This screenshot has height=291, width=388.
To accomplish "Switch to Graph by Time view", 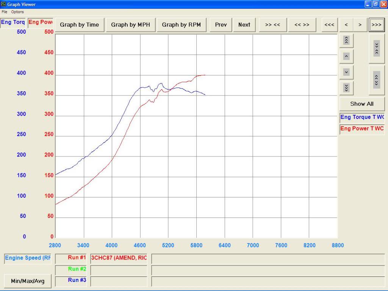I will 79,24.
